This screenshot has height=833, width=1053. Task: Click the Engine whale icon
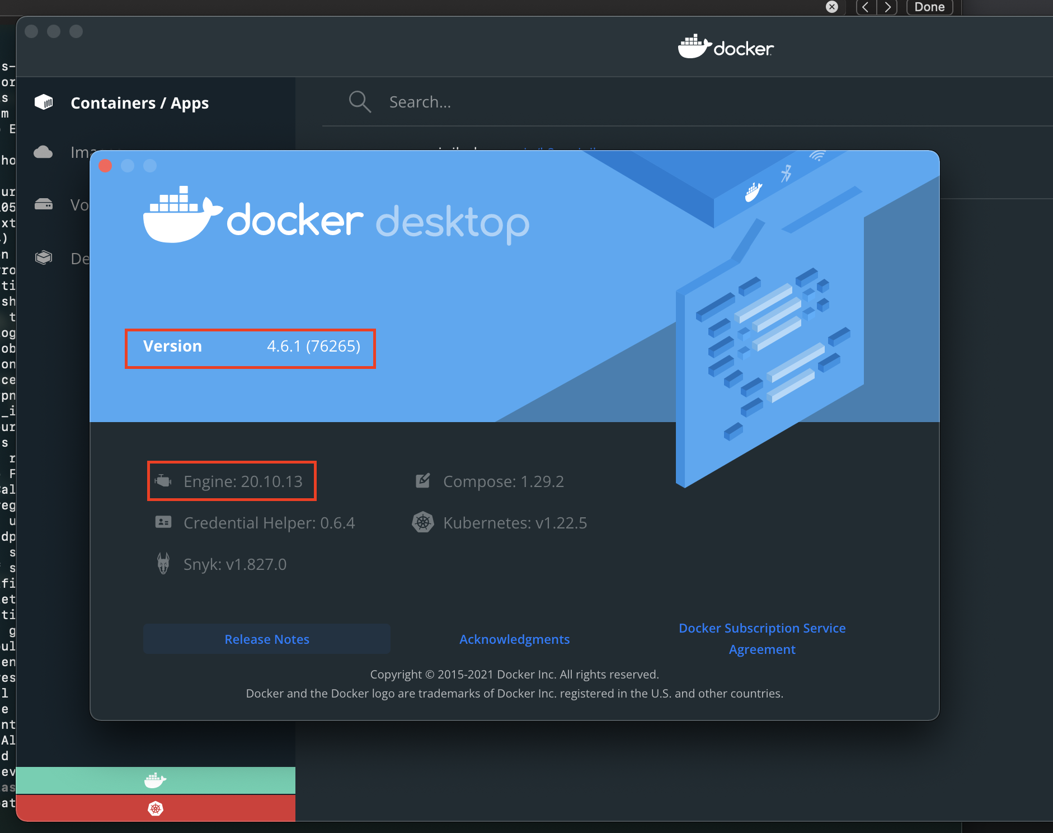click(163, 481)
